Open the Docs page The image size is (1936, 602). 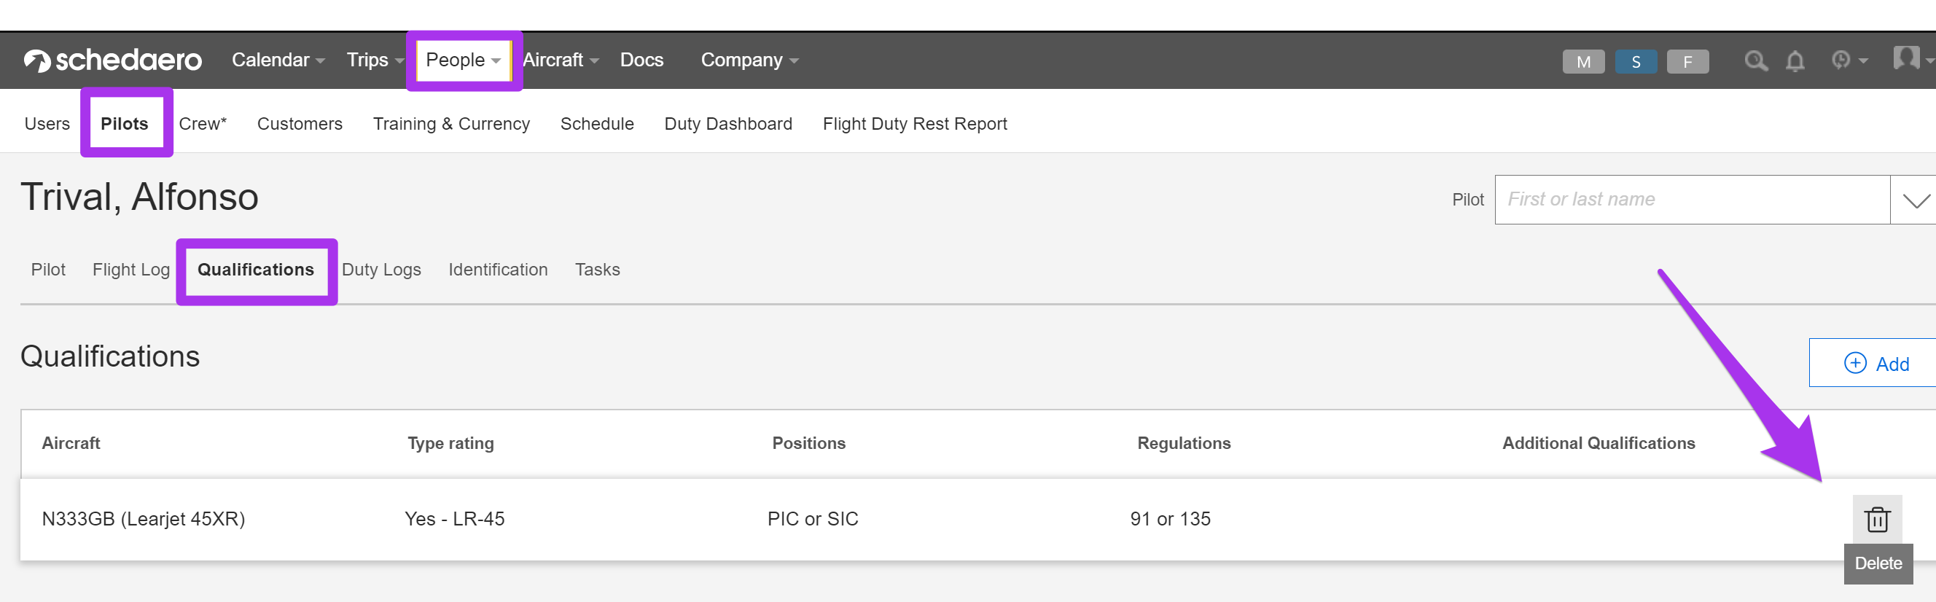[641, 60]
